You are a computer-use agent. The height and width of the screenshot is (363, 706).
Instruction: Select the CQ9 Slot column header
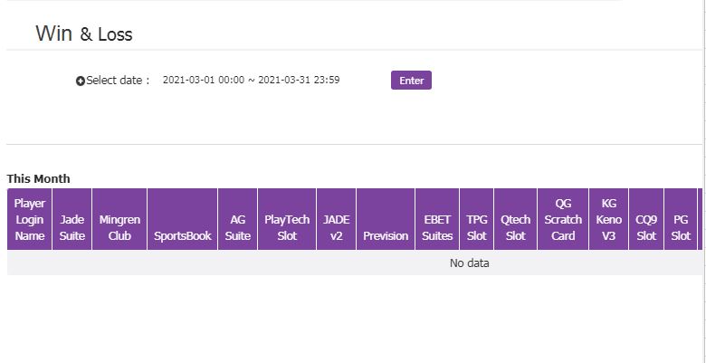pyautogui.click(x=646, y=227)
